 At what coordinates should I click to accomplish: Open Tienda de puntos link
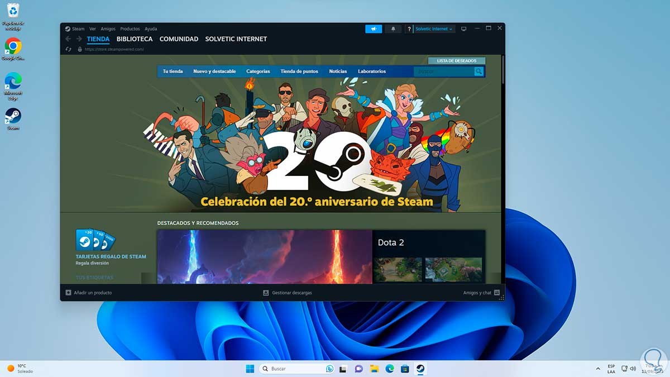click(299, 71)
